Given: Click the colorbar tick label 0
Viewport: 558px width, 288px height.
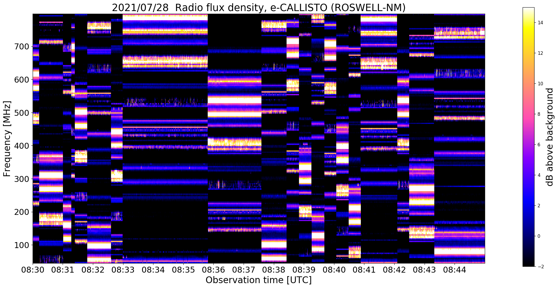Looking at the screenshot, I should coord(539,236).
